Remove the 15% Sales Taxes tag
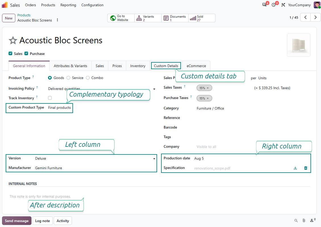Image resolution: width=321 pixels, height=227 pixels. coord(208,88)
